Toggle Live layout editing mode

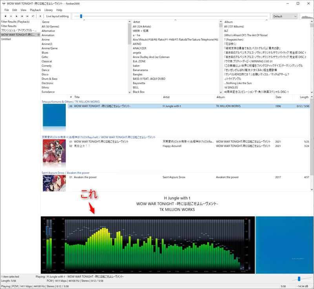[x=57, y=16]
